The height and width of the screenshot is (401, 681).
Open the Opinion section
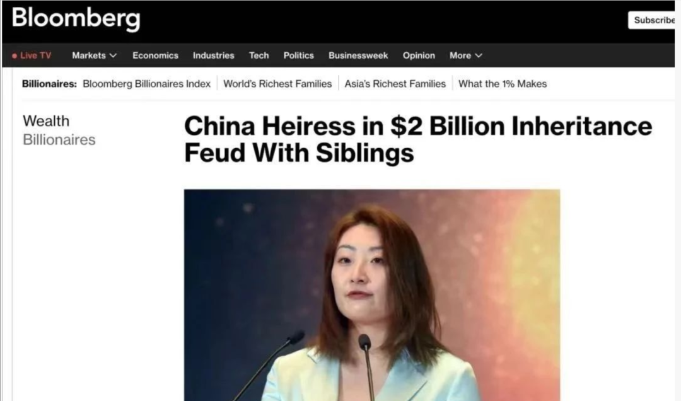419,55
